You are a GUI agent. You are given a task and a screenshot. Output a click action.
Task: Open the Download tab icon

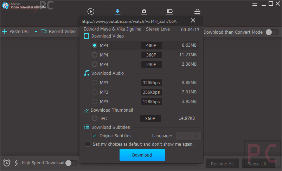(x=117, y=12)
